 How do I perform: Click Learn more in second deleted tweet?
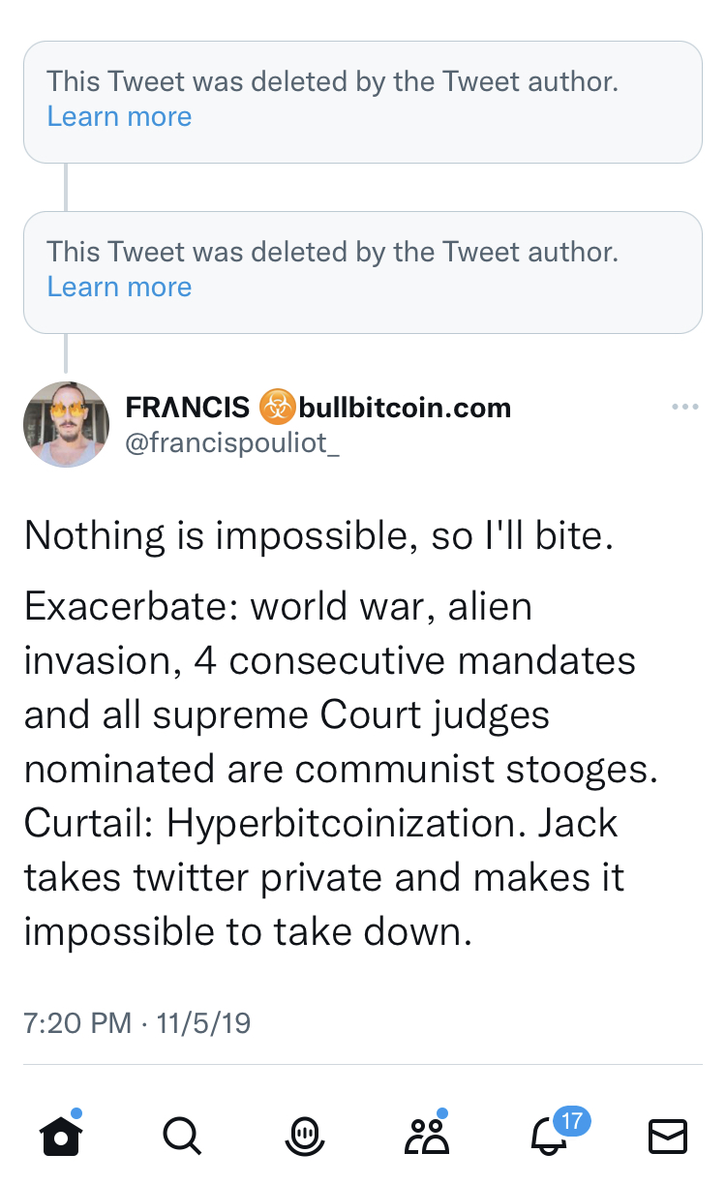119,287
